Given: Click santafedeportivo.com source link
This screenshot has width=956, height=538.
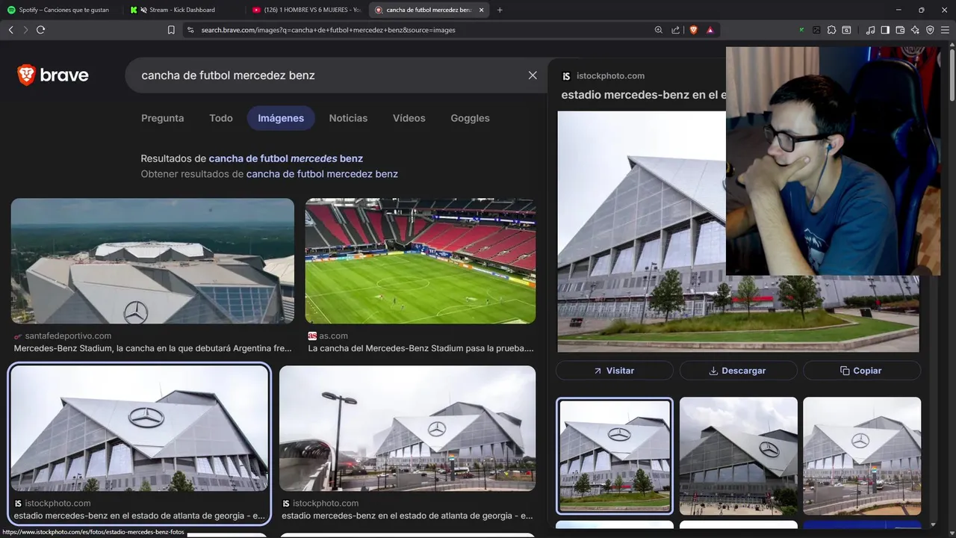Looking at the screenshot, I should (68, 336).
